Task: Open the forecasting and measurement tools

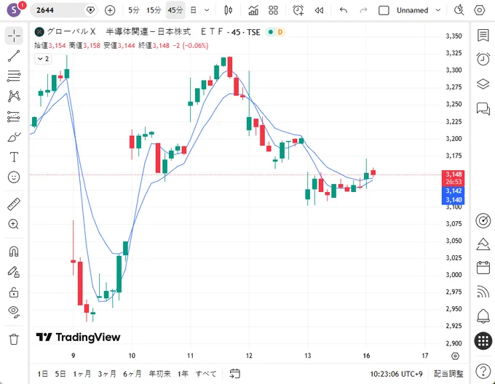Action: pos(14,116)
